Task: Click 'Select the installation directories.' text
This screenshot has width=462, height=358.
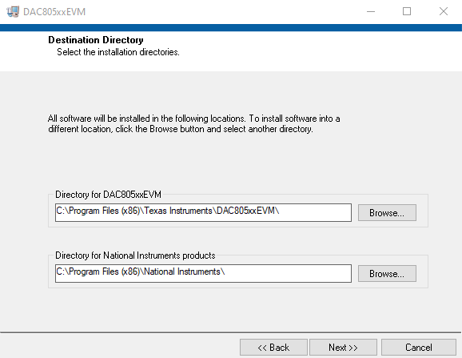Action: [x=117, y=52]
